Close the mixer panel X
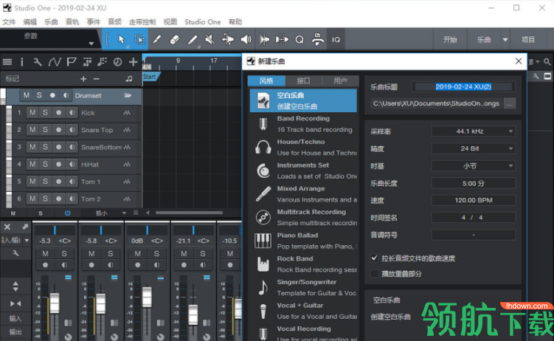Image resolution: width=554 pixels, height=341 pixels. pos(7,227)
